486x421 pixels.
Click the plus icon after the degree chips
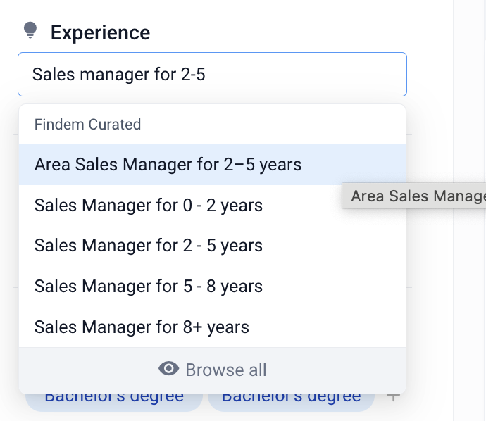pos(393,397)
